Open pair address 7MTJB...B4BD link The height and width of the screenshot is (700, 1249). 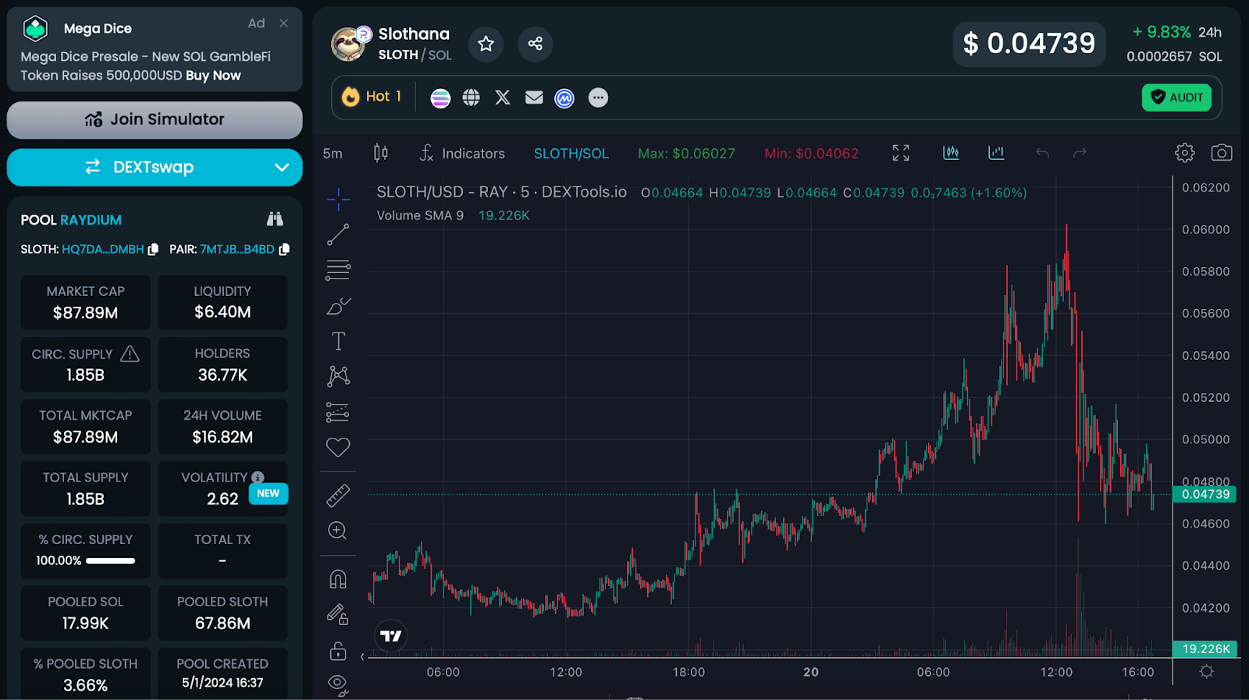point(237,250)
